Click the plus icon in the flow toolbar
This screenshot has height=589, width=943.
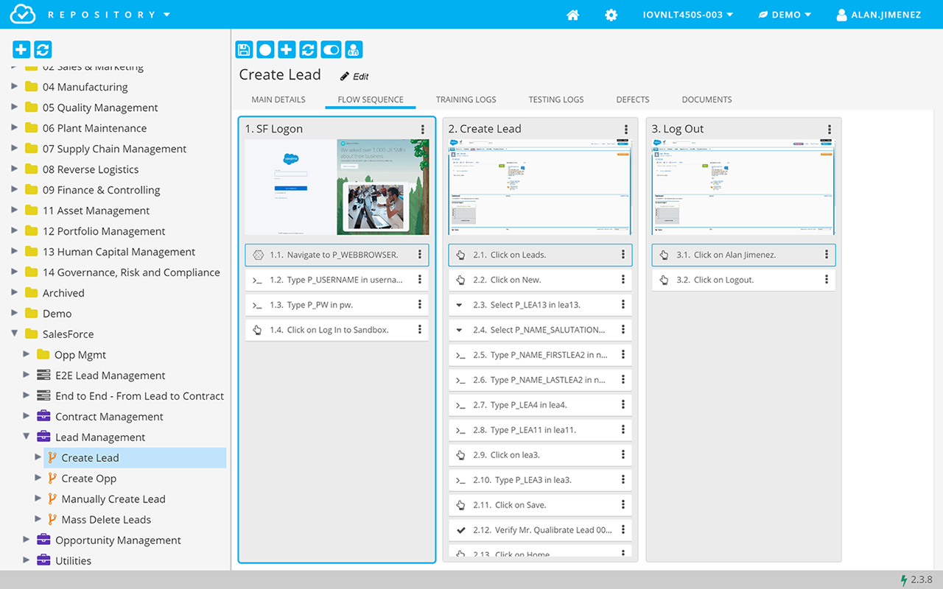[287, 49]
